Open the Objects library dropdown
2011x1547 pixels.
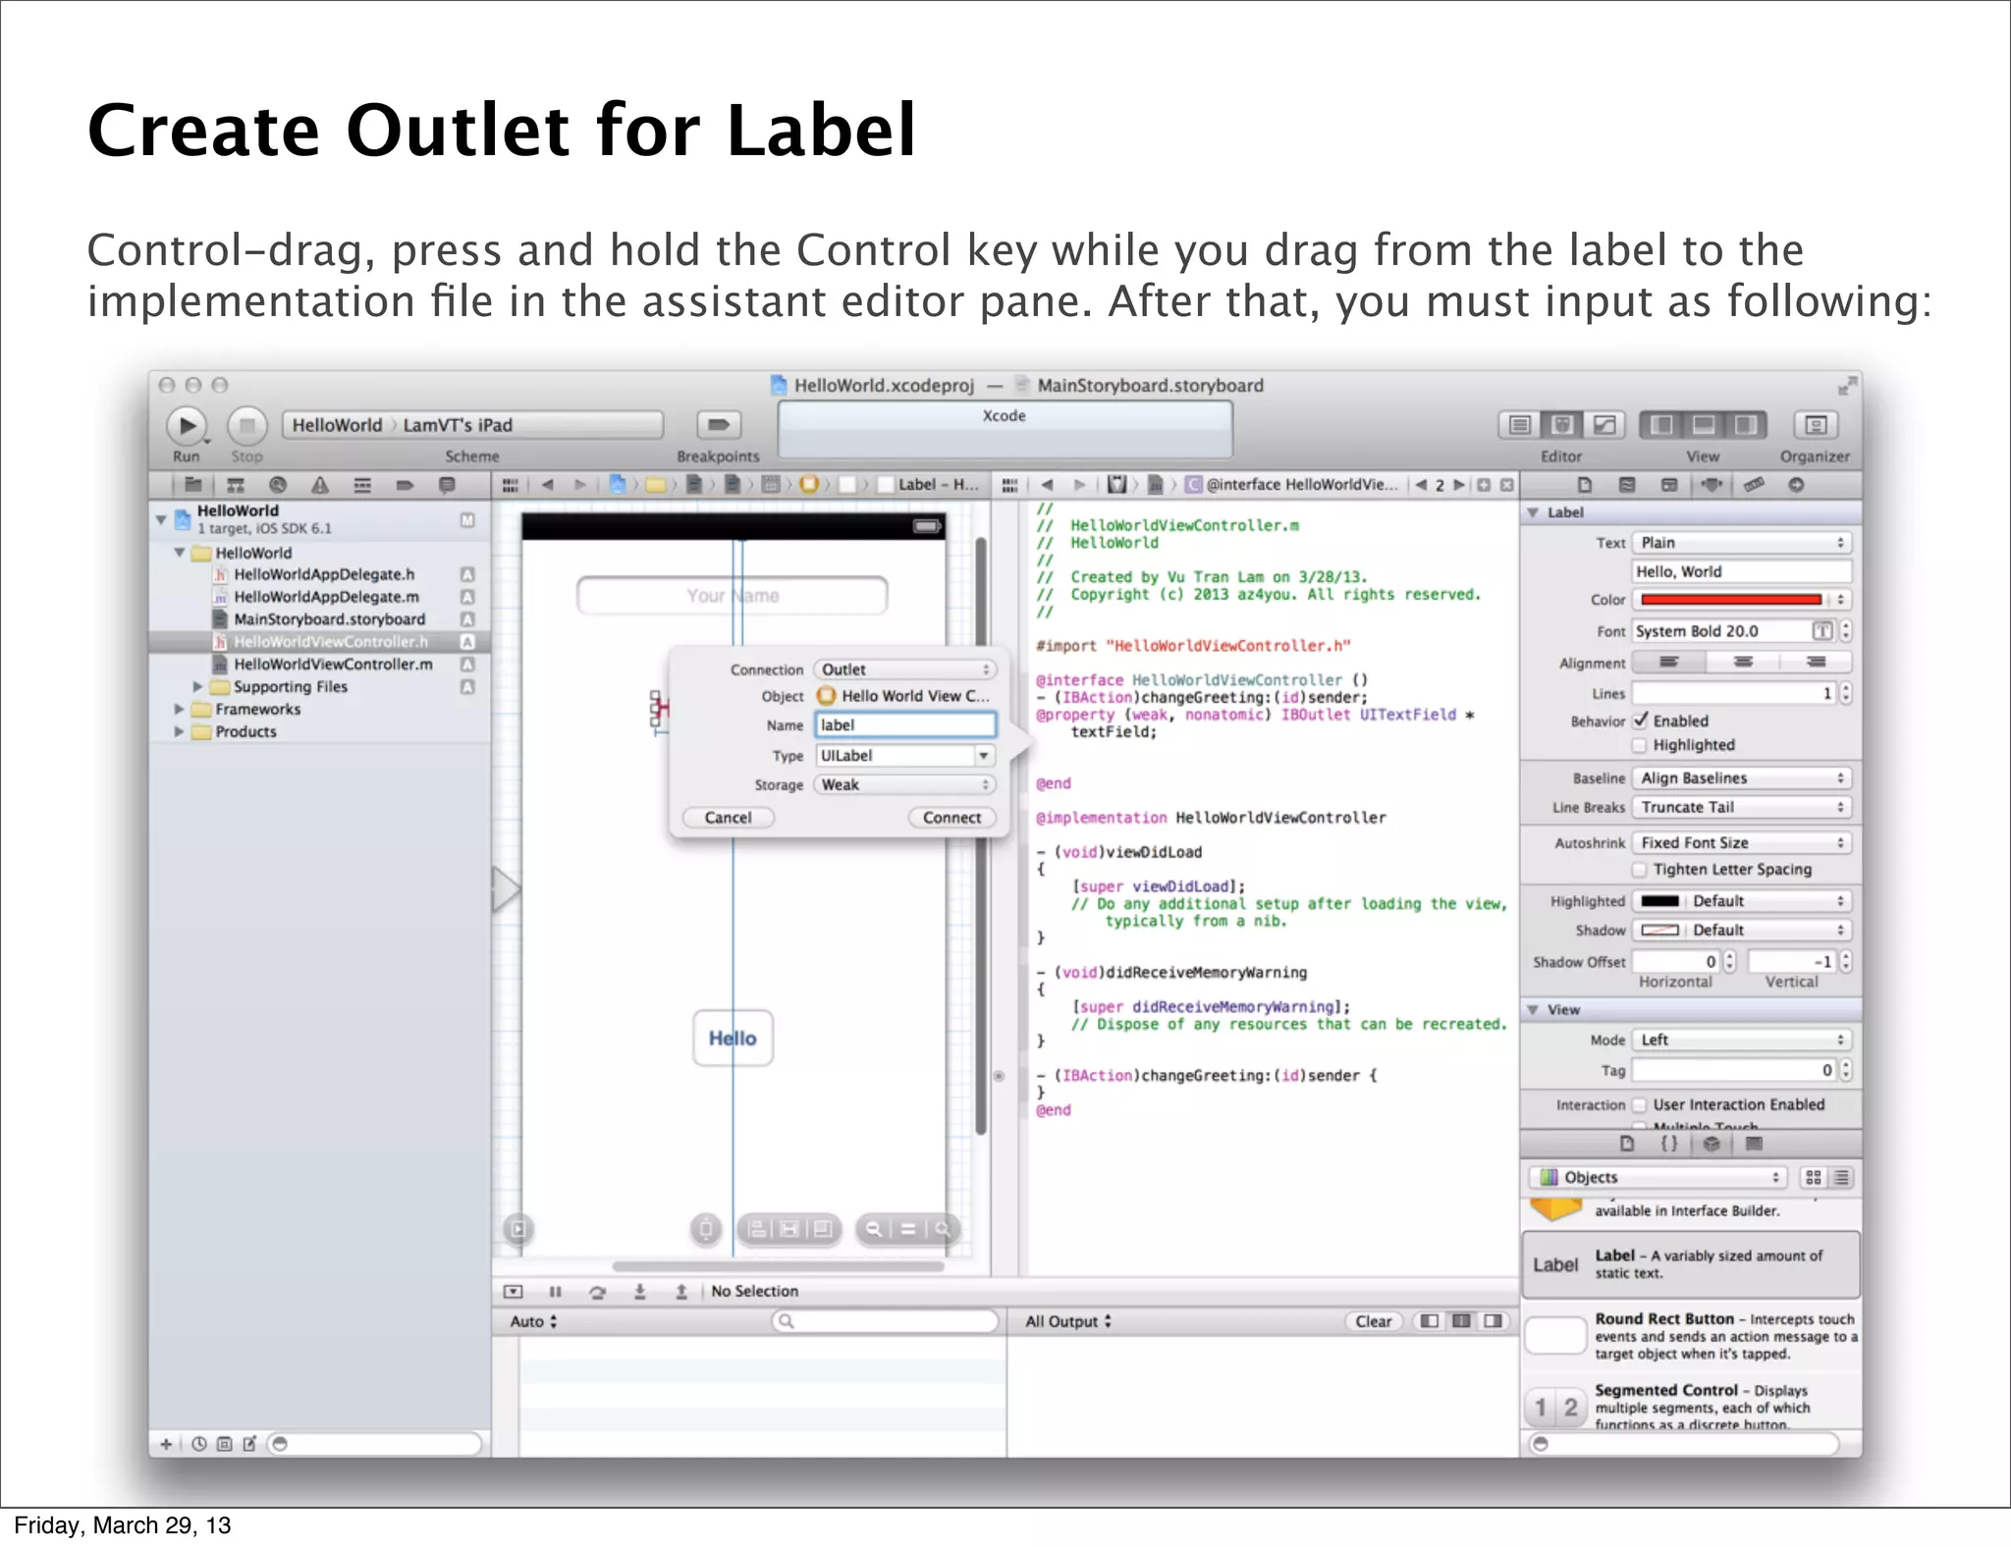coord(1658,1178)
